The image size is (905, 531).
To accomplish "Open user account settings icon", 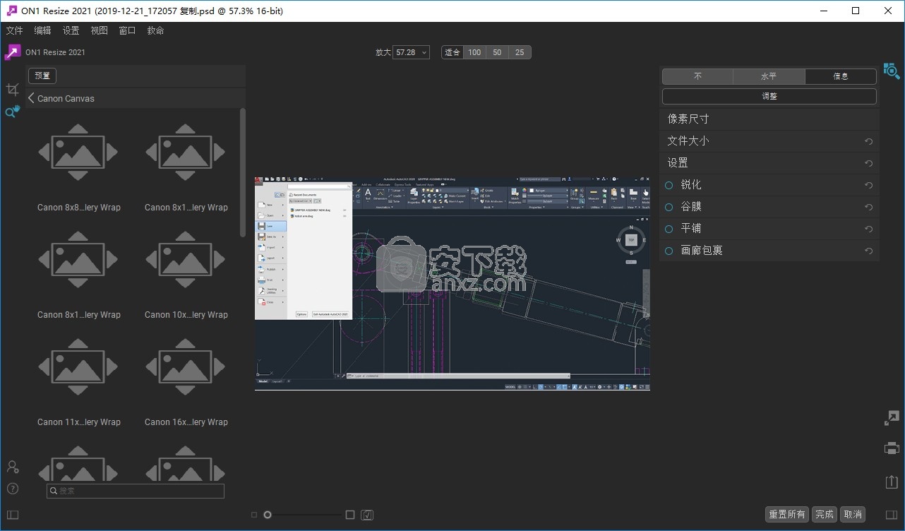I will tap(12, 467).
